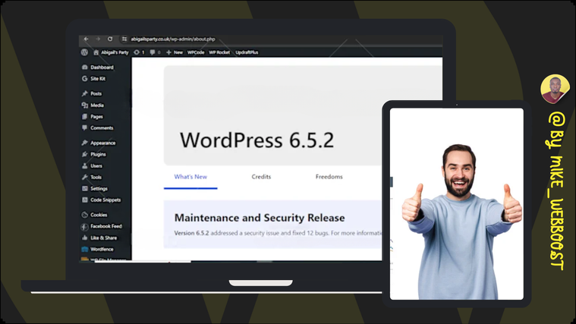The width and height of the screenshot is (576, 324).
Task: Open Abigail's Party site link
Action: pyautogui.click(x=112, y=52)
